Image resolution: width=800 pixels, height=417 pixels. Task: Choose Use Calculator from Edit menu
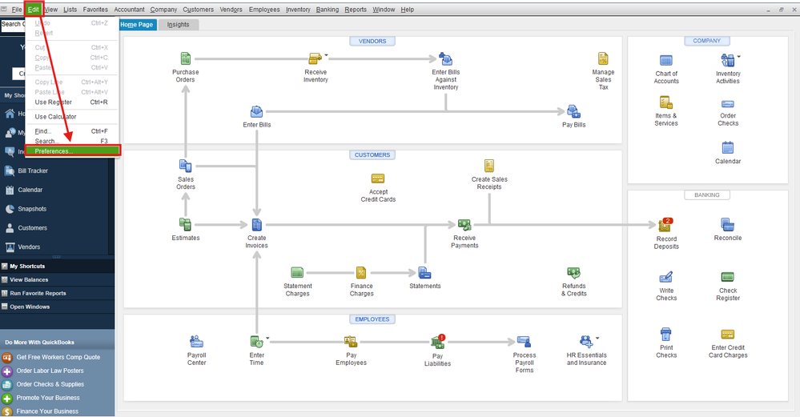[55, 117]
